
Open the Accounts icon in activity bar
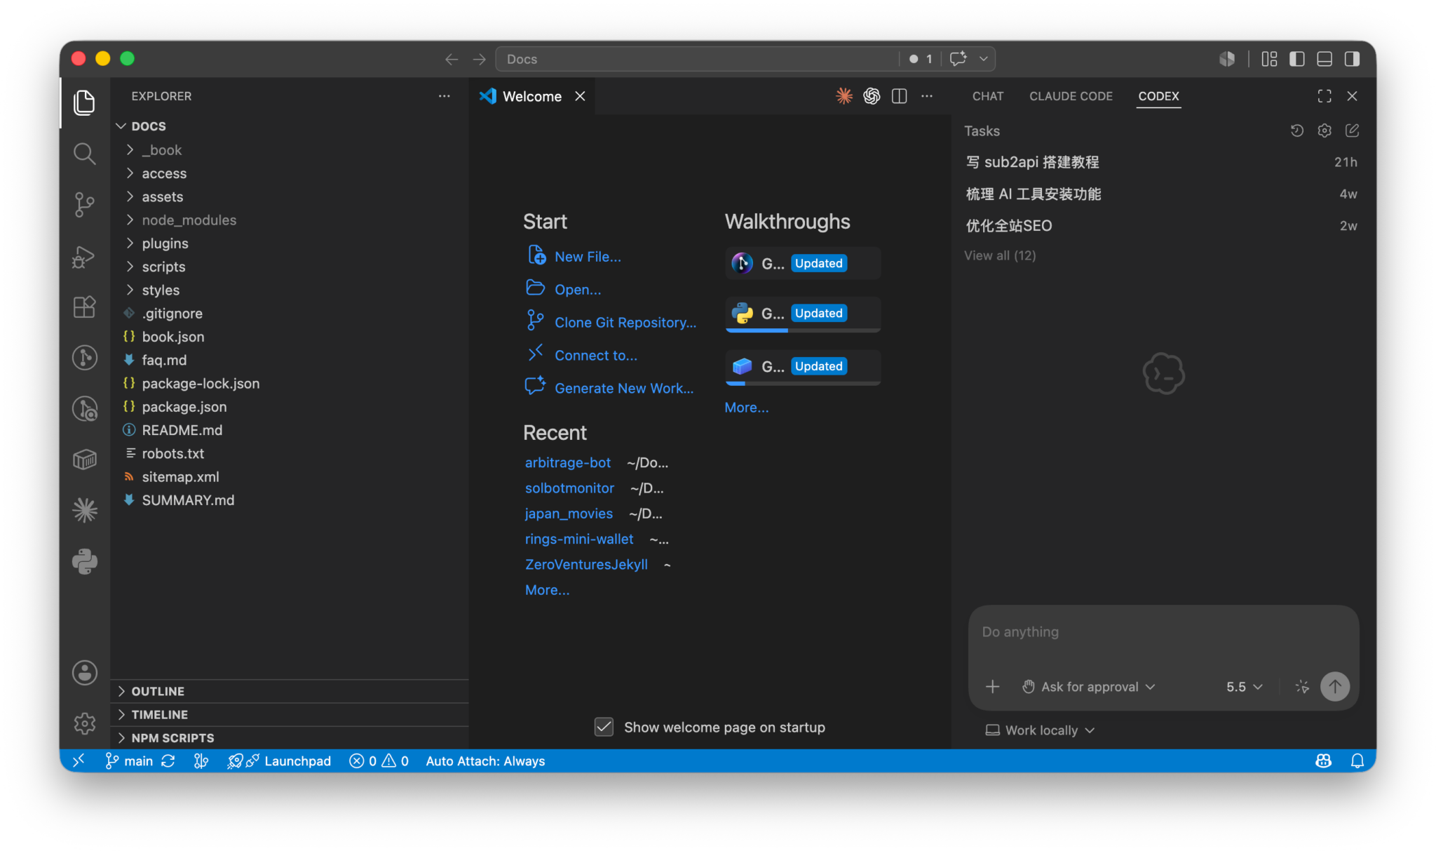84,672
